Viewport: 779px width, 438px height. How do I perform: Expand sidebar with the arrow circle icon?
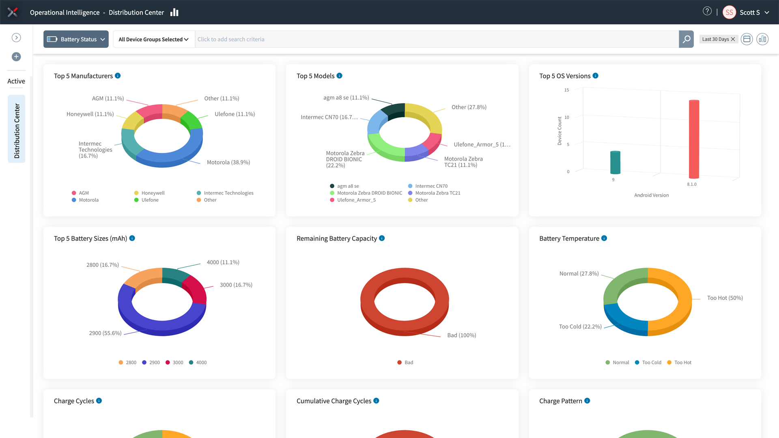click(x=16, y=38)
